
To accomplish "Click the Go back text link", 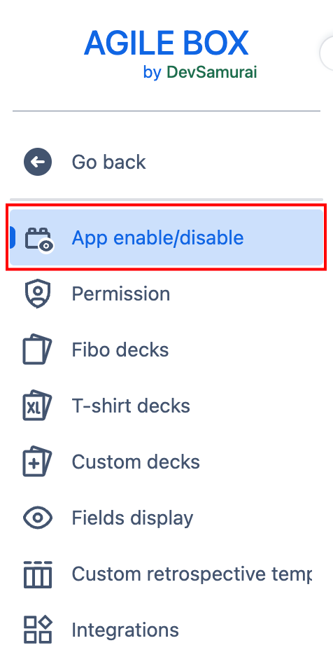I will [108, 162].
